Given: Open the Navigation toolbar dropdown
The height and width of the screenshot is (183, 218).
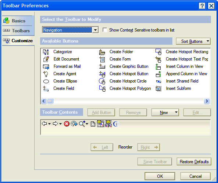Looking at the screenshot, I should pyautogui.click(x=95, y=30).
